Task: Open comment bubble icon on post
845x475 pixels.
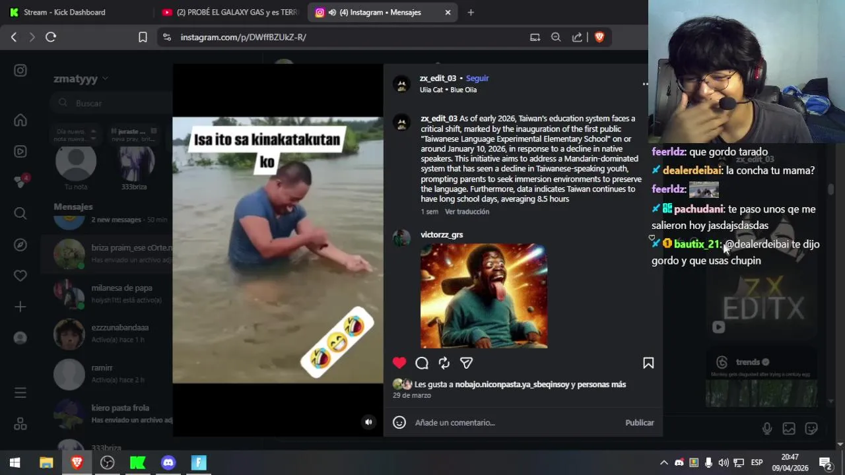Action: [422, 363]
